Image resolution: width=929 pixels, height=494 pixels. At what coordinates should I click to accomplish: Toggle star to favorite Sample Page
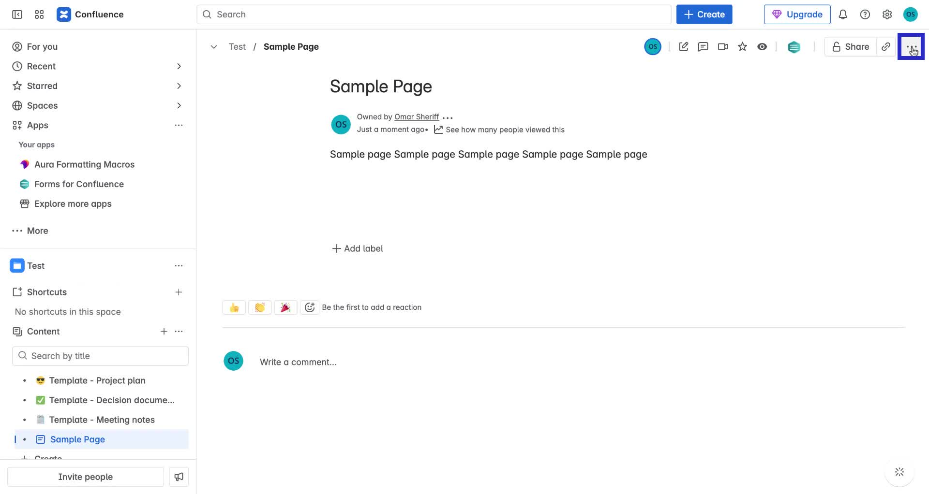[742, 46]
